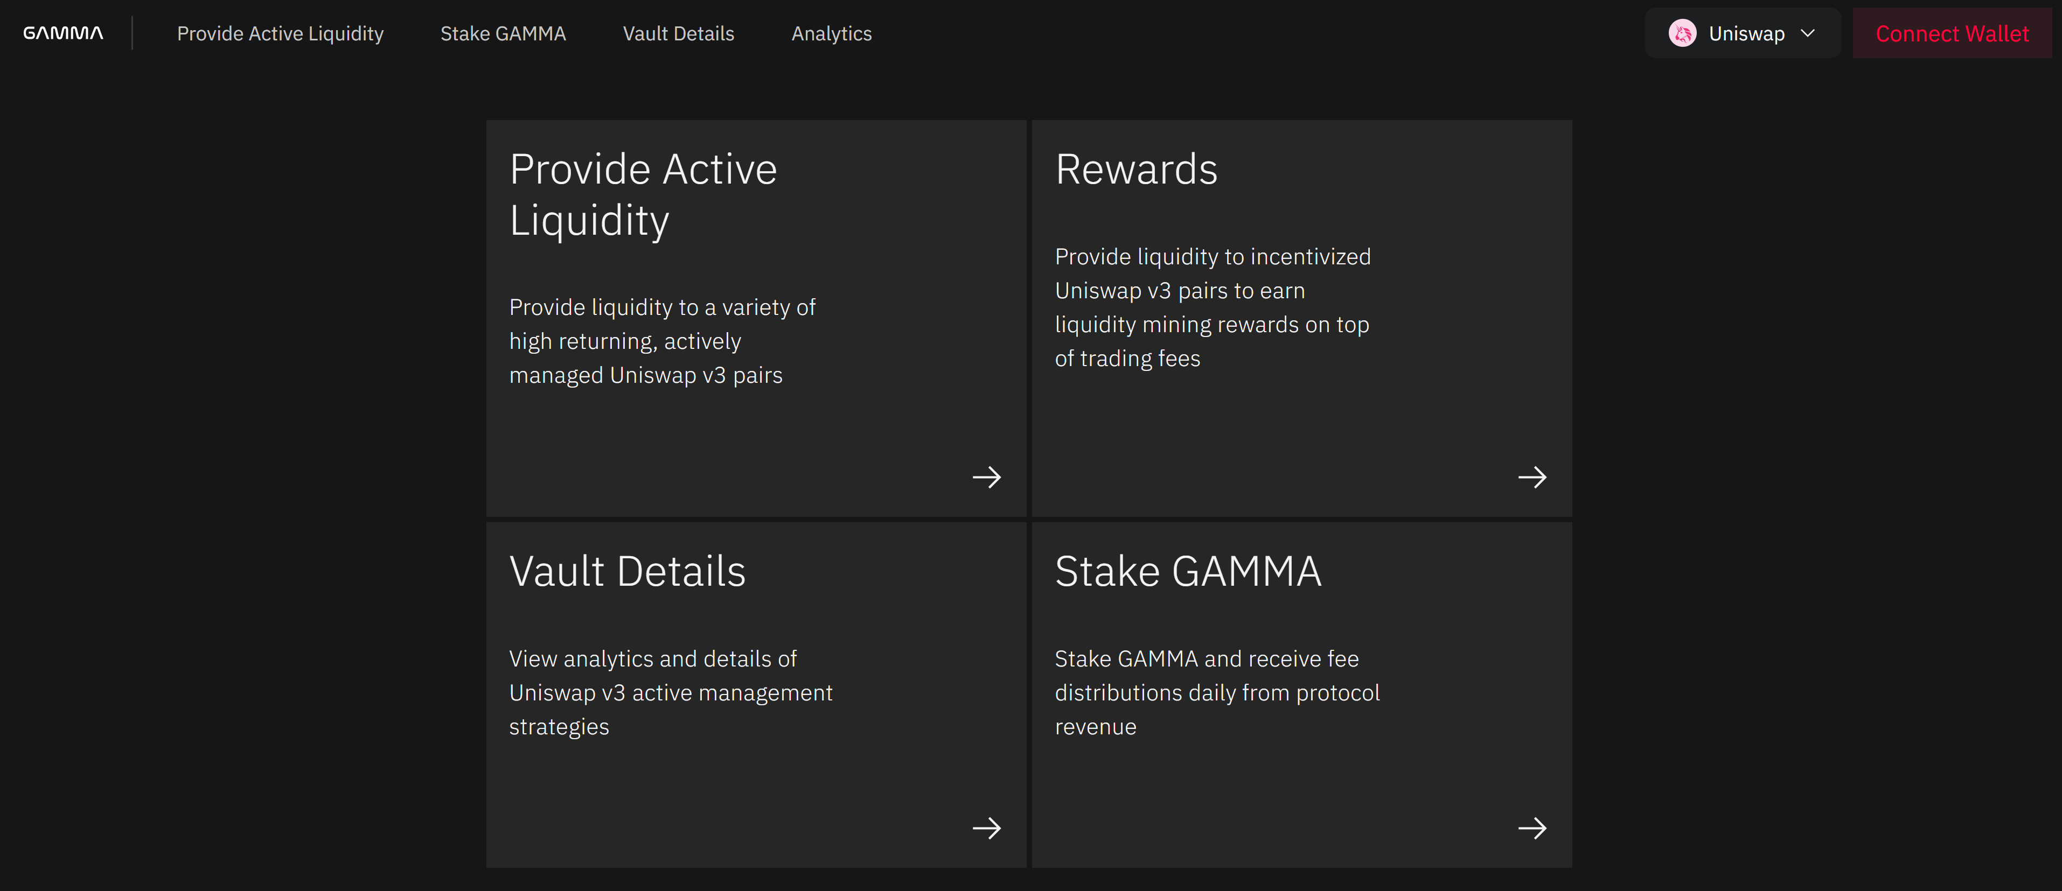Expand the Uniswap dropdown chevron

(1807, 33)
